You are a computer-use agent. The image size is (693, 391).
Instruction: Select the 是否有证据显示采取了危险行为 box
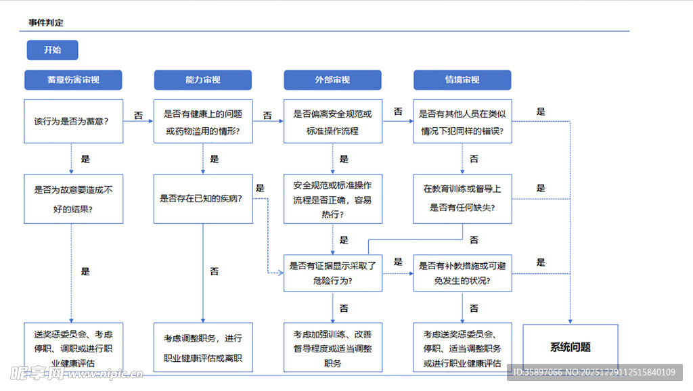click(x=333, y=273)
